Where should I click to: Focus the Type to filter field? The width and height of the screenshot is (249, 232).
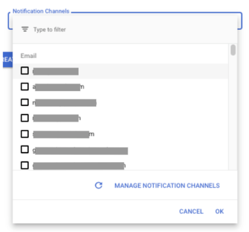(125, 29)
